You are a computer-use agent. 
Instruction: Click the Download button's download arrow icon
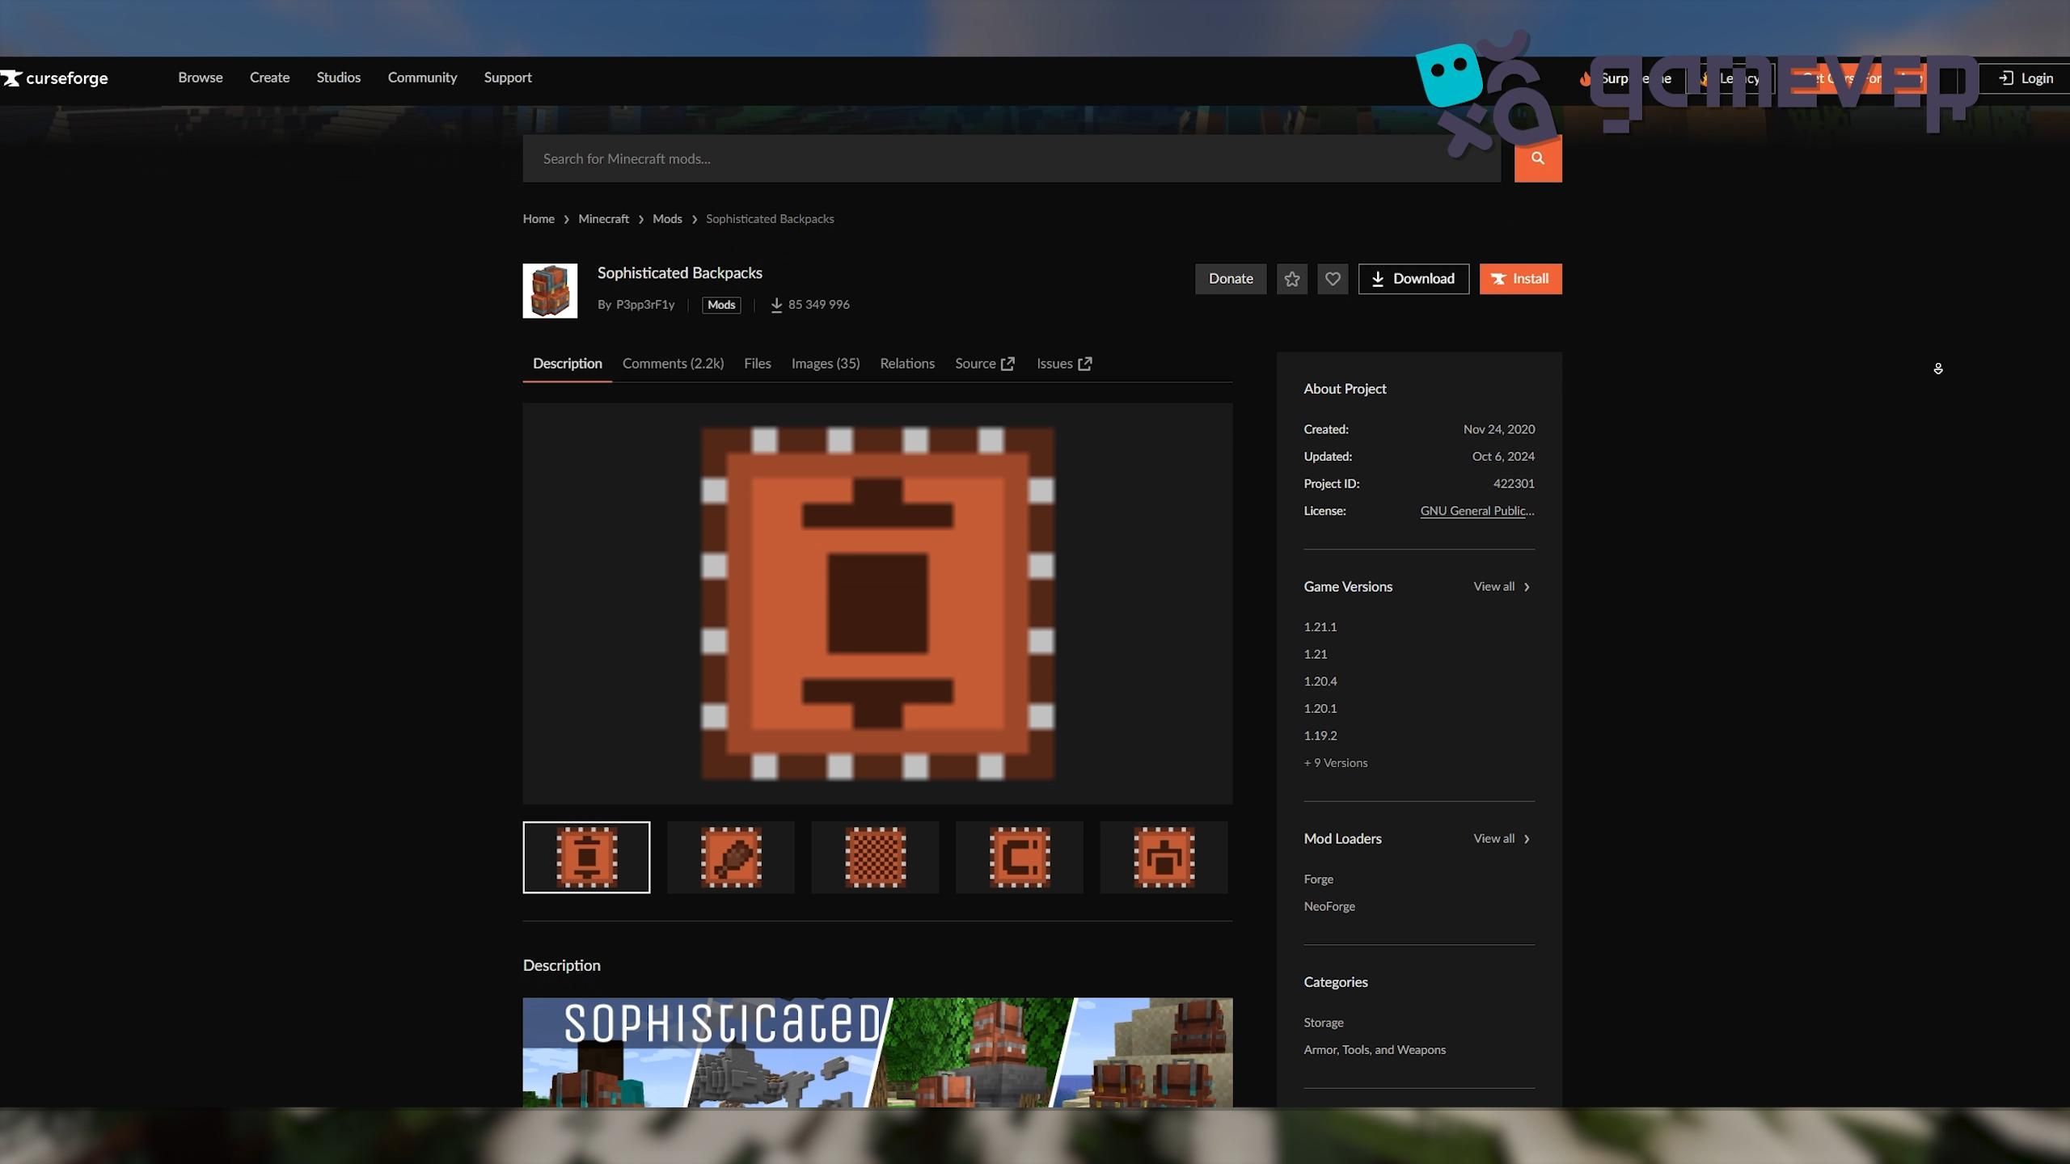[x=1379, y=278]
